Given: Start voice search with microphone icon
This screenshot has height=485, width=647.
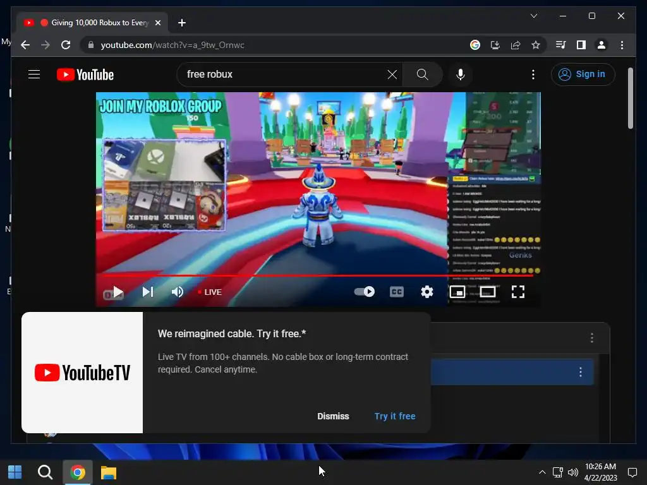Looking at the screenshot, I should (461, 75).
